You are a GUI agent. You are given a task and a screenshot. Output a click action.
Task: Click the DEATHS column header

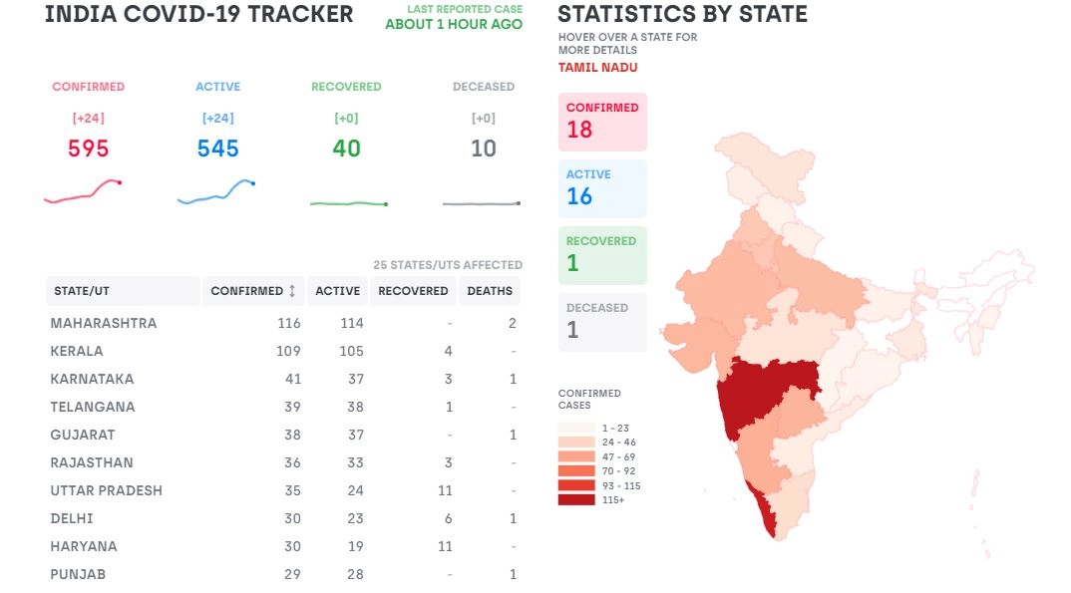coord(489,291)
